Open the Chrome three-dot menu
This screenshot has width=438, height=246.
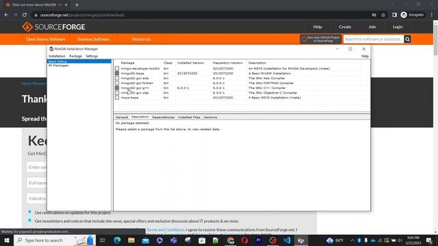point(432,15)
